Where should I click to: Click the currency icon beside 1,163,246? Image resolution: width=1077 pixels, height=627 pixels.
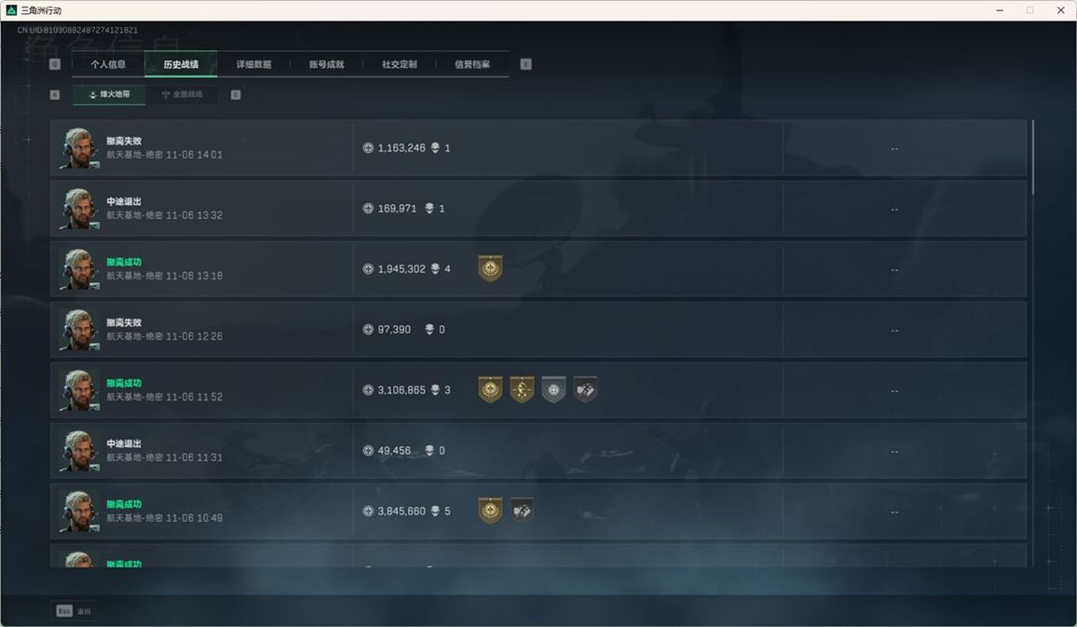point(368,147)
